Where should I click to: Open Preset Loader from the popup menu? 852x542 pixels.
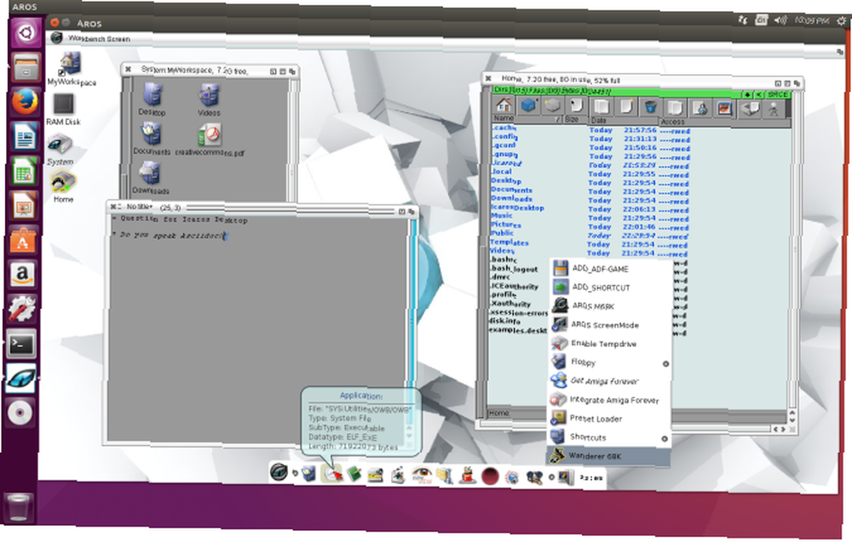coord(608,419)
